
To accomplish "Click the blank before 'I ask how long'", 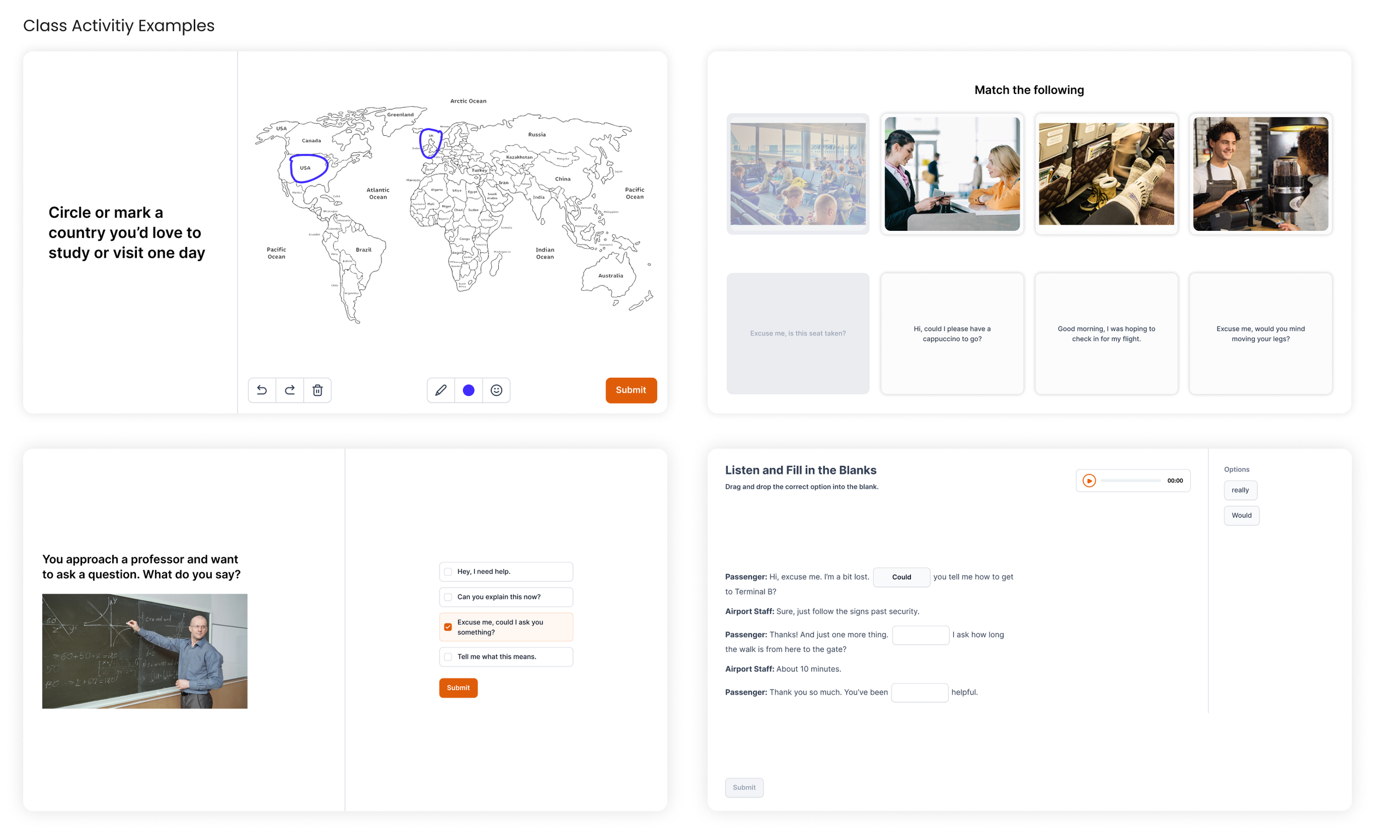I will tap(920, 635).
